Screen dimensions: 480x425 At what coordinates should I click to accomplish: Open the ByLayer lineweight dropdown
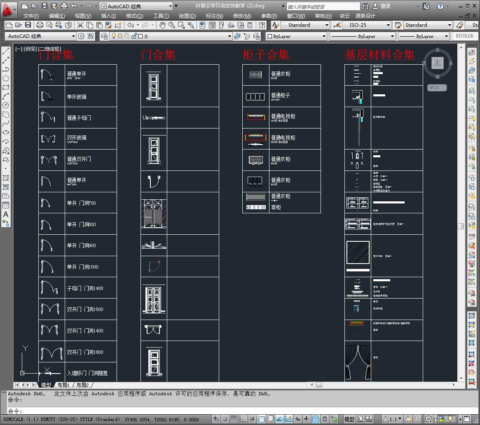coord(424,36)
